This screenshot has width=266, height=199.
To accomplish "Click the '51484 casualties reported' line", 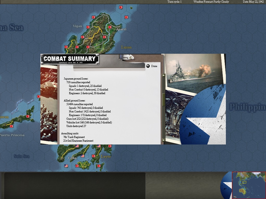I will point(79,104).
